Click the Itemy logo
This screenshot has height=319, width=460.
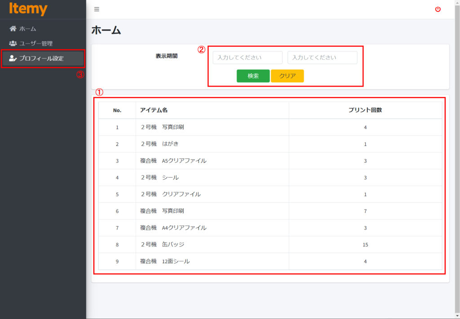(x=28, y=9)
